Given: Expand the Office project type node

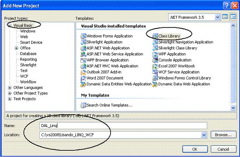Looking at the screenshot, I should click(16, 48).
